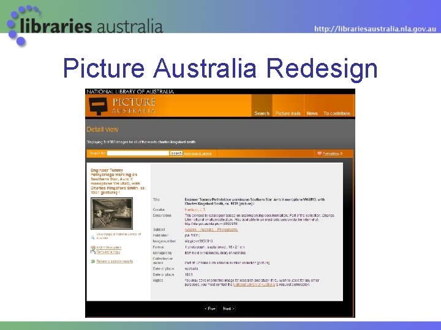The image size is (441, 330).
Task: Open the Favourites link
Action: point(332,153)
